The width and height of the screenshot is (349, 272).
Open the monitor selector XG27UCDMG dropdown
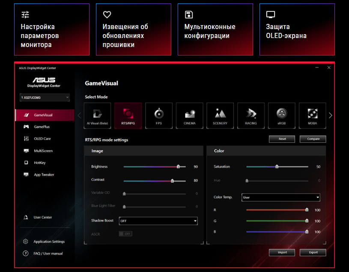coord(45,98)
